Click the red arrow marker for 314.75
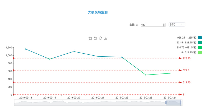204x110 pixels. [x=180, y=82]
